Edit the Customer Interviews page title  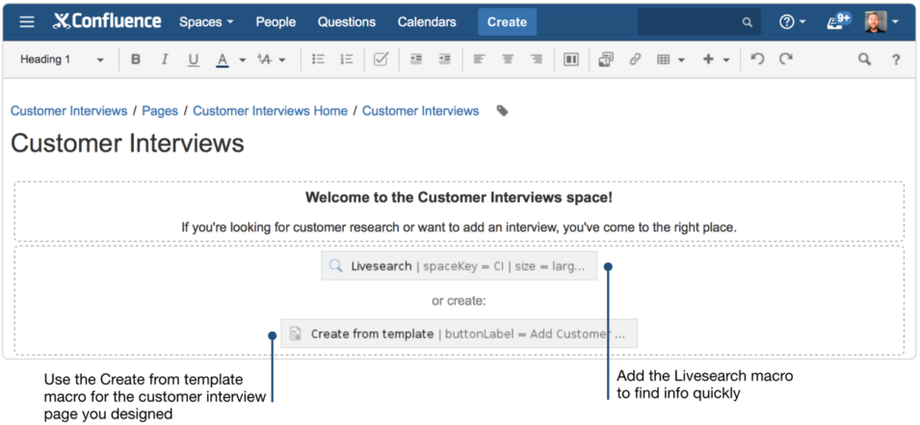pos(127,144)
